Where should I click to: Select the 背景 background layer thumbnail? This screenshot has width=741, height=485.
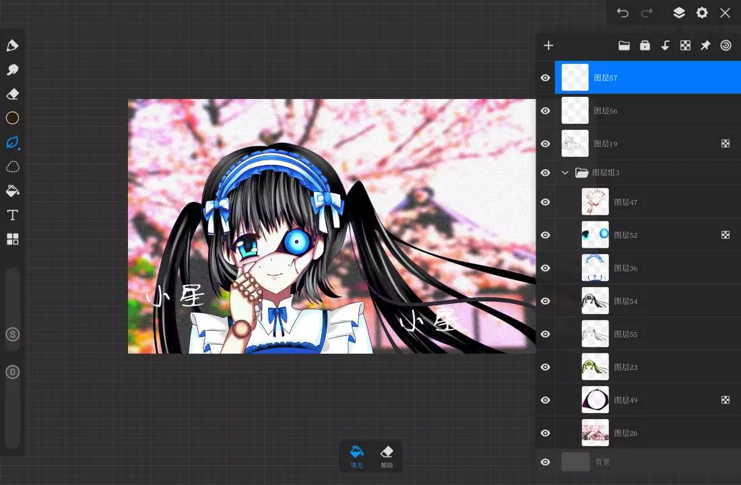point(575,462)
